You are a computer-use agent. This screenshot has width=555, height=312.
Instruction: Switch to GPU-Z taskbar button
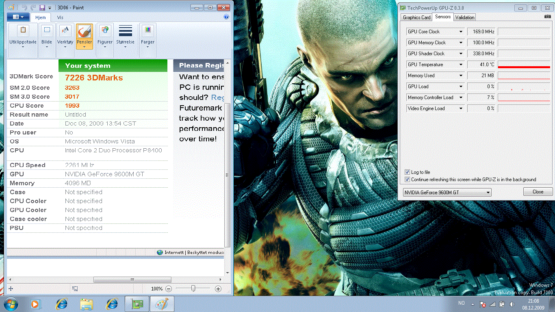[137, 303]
